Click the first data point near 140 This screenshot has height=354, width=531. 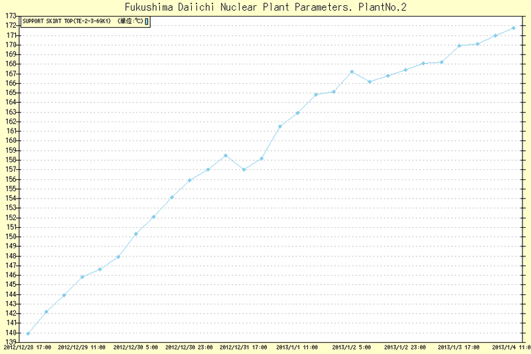pos(28,333)
